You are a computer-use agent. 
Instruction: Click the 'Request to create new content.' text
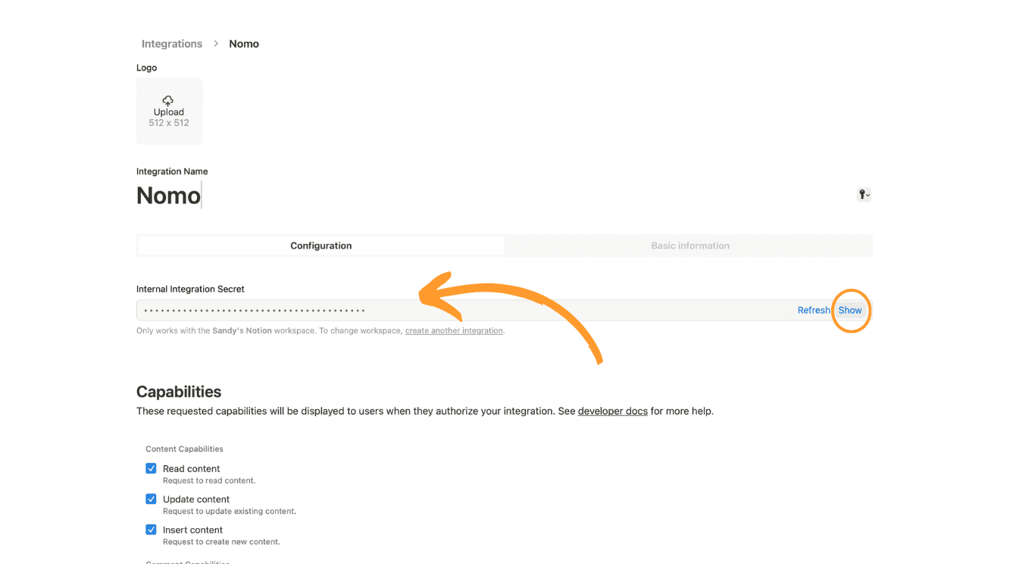pos(221,542)
